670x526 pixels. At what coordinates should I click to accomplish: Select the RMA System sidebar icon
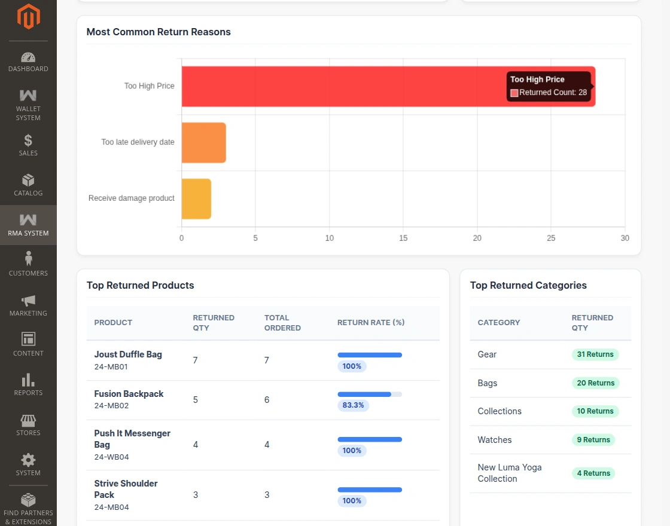(x=28, y=219)
